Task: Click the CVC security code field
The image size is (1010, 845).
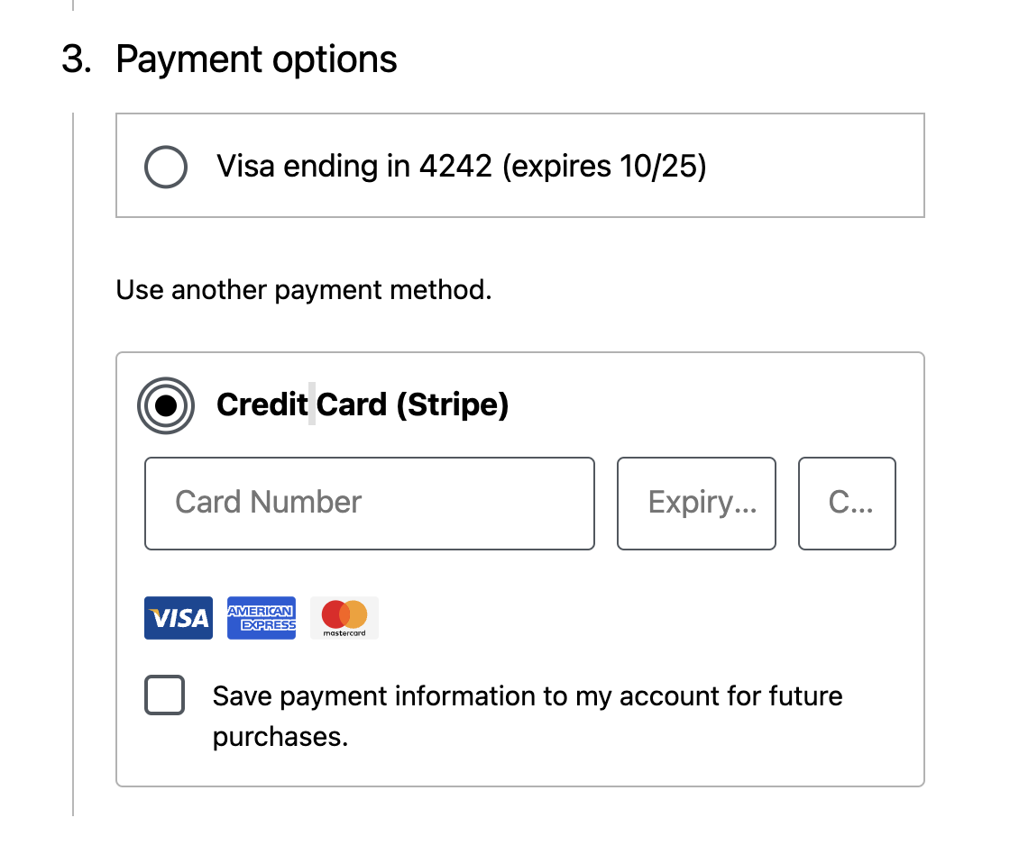Action: (846, 503)
